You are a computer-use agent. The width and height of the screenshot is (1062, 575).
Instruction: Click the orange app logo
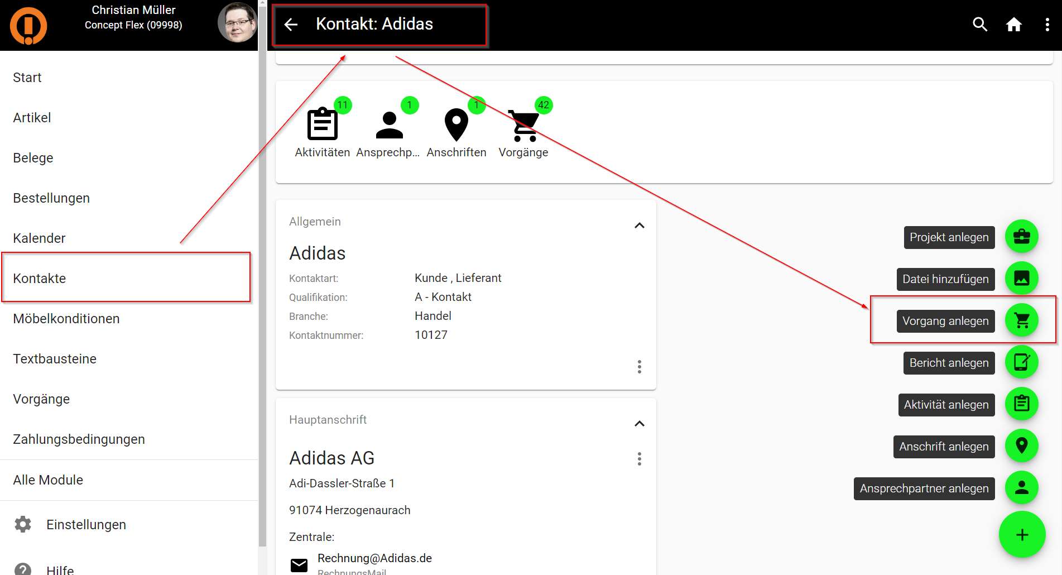coord(28,26)
